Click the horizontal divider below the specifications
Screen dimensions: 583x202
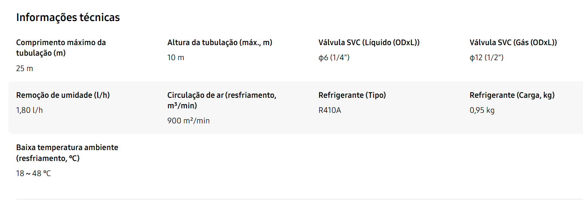tap(299, 199)
